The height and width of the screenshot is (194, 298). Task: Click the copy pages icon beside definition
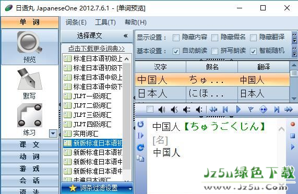tap(140, 159)
